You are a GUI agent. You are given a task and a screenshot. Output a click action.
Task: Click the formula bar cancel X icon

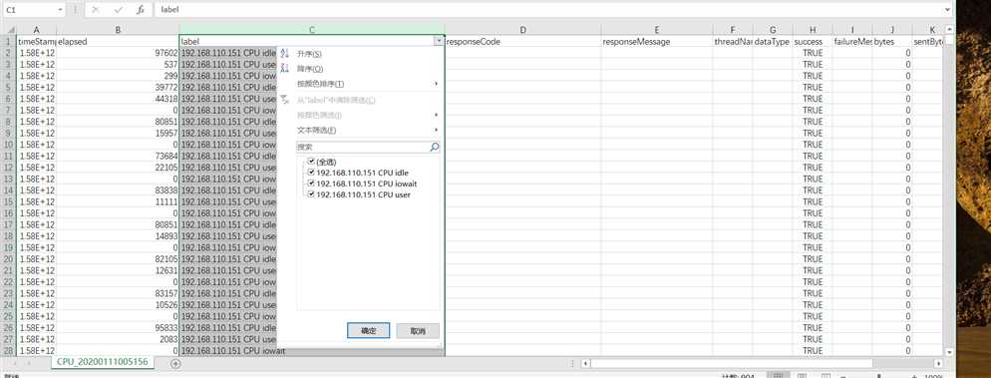95,10
